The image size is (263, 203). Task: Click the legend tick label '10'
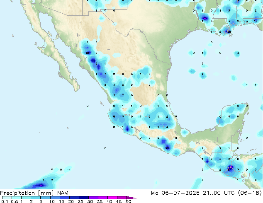[x=52, y=201]
